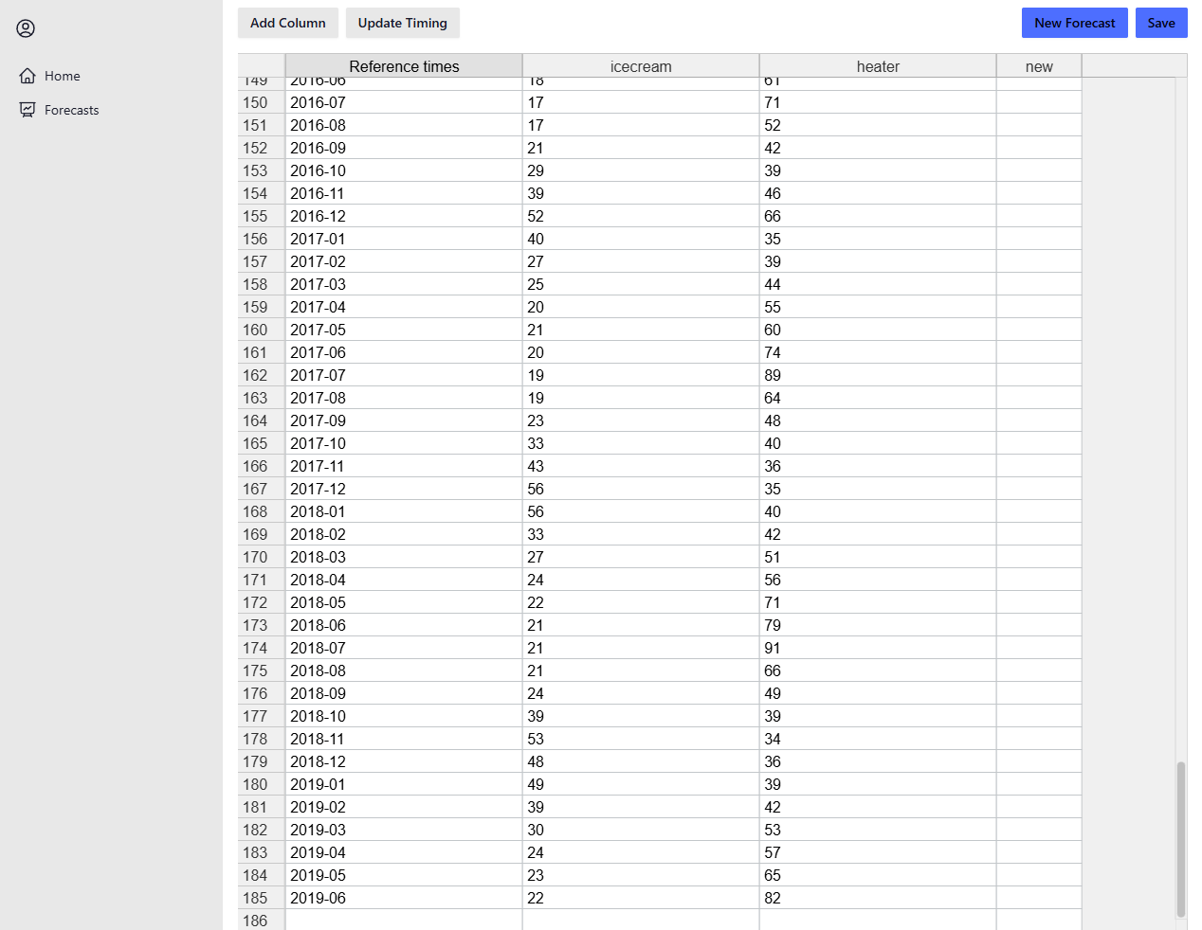Select row header 160
The height and width of the screenshot is (930, 1202).
pyautogui.click(x=262, y=330)
